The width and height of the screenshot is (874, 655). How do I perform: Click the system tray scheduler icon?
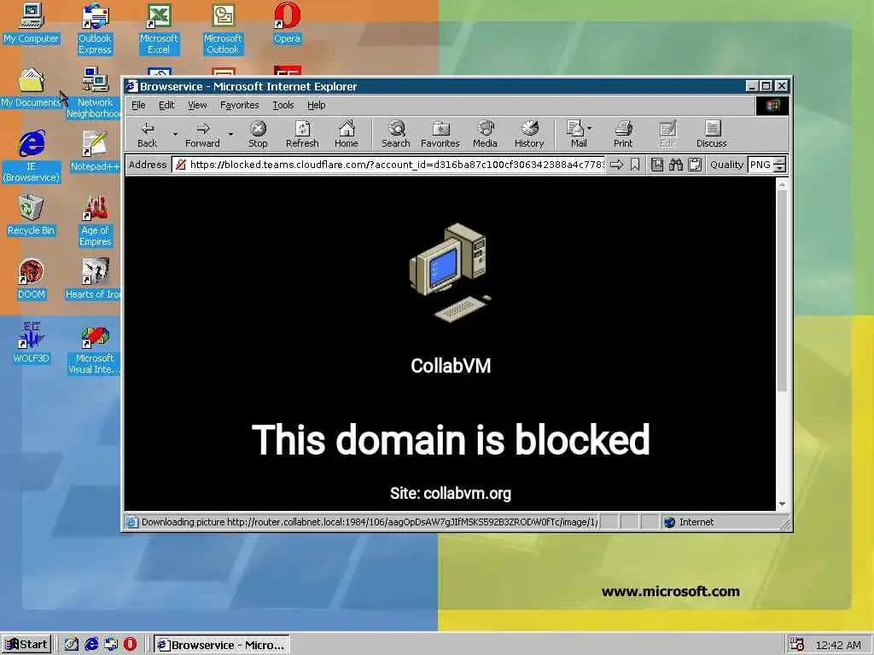coord(797,645)
